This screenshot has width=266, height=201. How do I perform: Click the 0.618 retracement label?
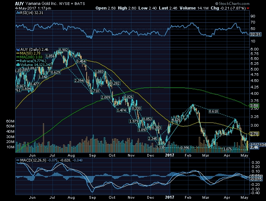tap(214, 111)
